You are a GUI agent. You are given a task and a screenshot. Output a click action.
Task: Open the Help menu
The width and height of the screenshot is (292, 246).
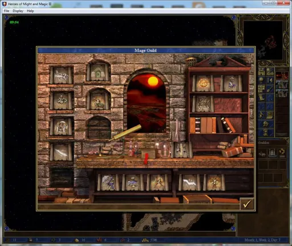point(30,11)
